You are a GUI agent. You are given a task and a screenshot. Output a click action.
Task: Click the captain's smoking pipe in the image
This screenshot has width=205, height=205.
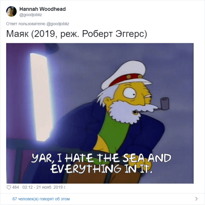point(161,105)
